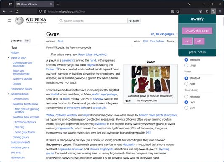
Task: Follow the spacesuits link
Action: 99,108
